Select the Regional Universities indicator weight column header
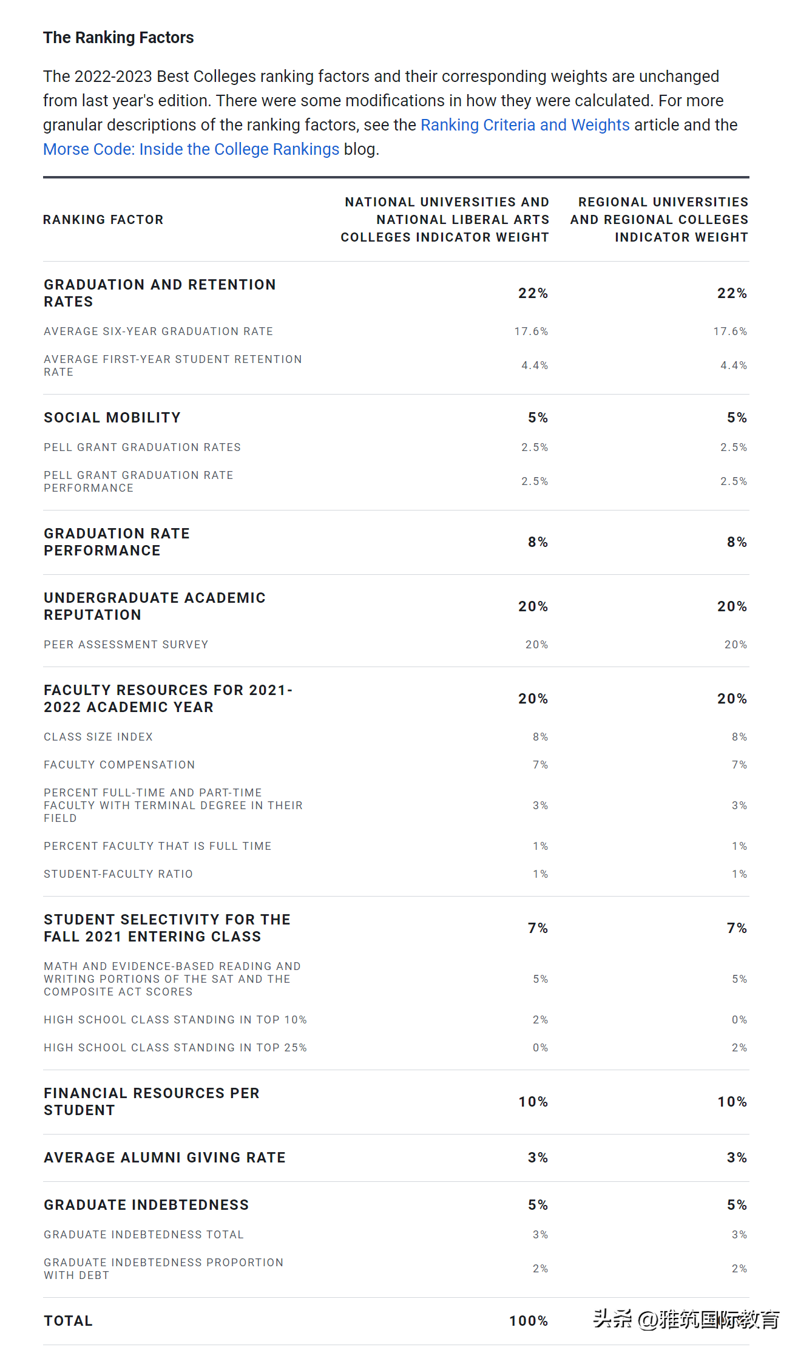Viewport: 798px width, 1347px height. coord(659,220)
